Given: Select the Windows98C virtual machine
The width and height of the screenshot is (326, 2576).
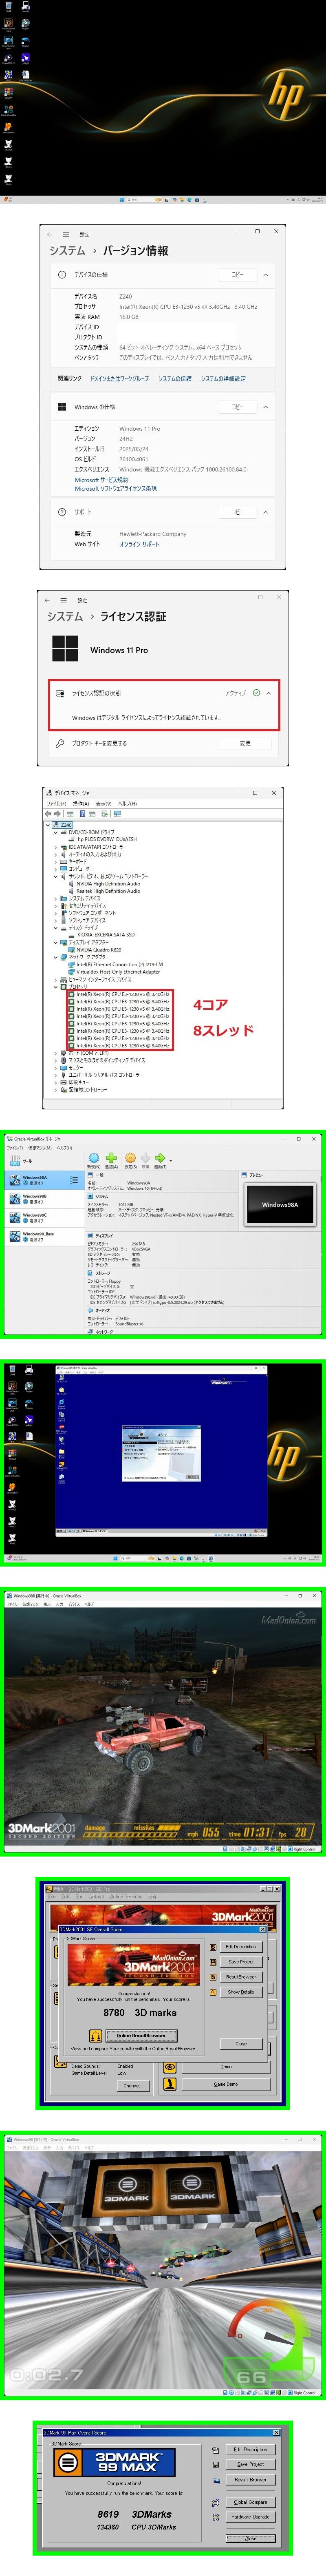Looking at the screenshot, I should (x=44, y=1217).
